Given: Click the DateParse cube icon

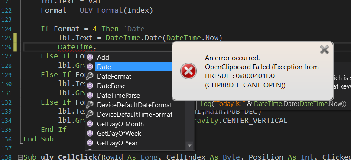Looking at the screenshot, I should pyautogui.click(x=90, y=86).
